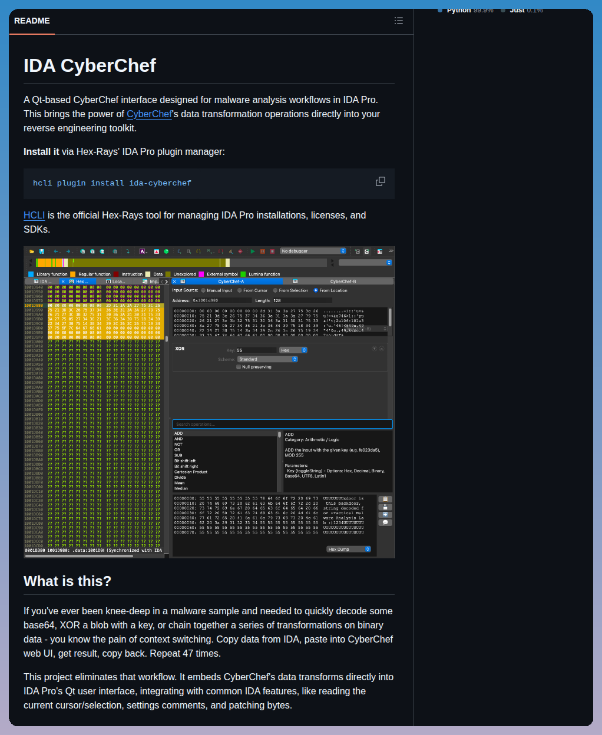Click the blue arrow button beside output

pos(385,515)
